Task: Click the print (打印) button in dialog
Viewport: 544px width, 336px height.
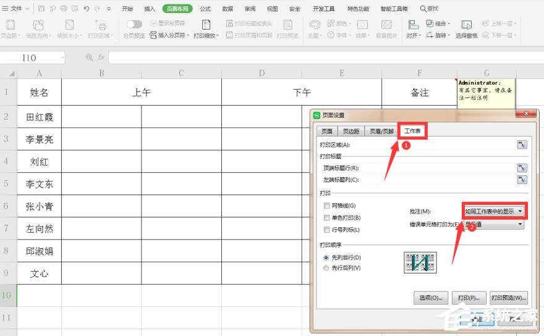Action: tap(468, 298)
